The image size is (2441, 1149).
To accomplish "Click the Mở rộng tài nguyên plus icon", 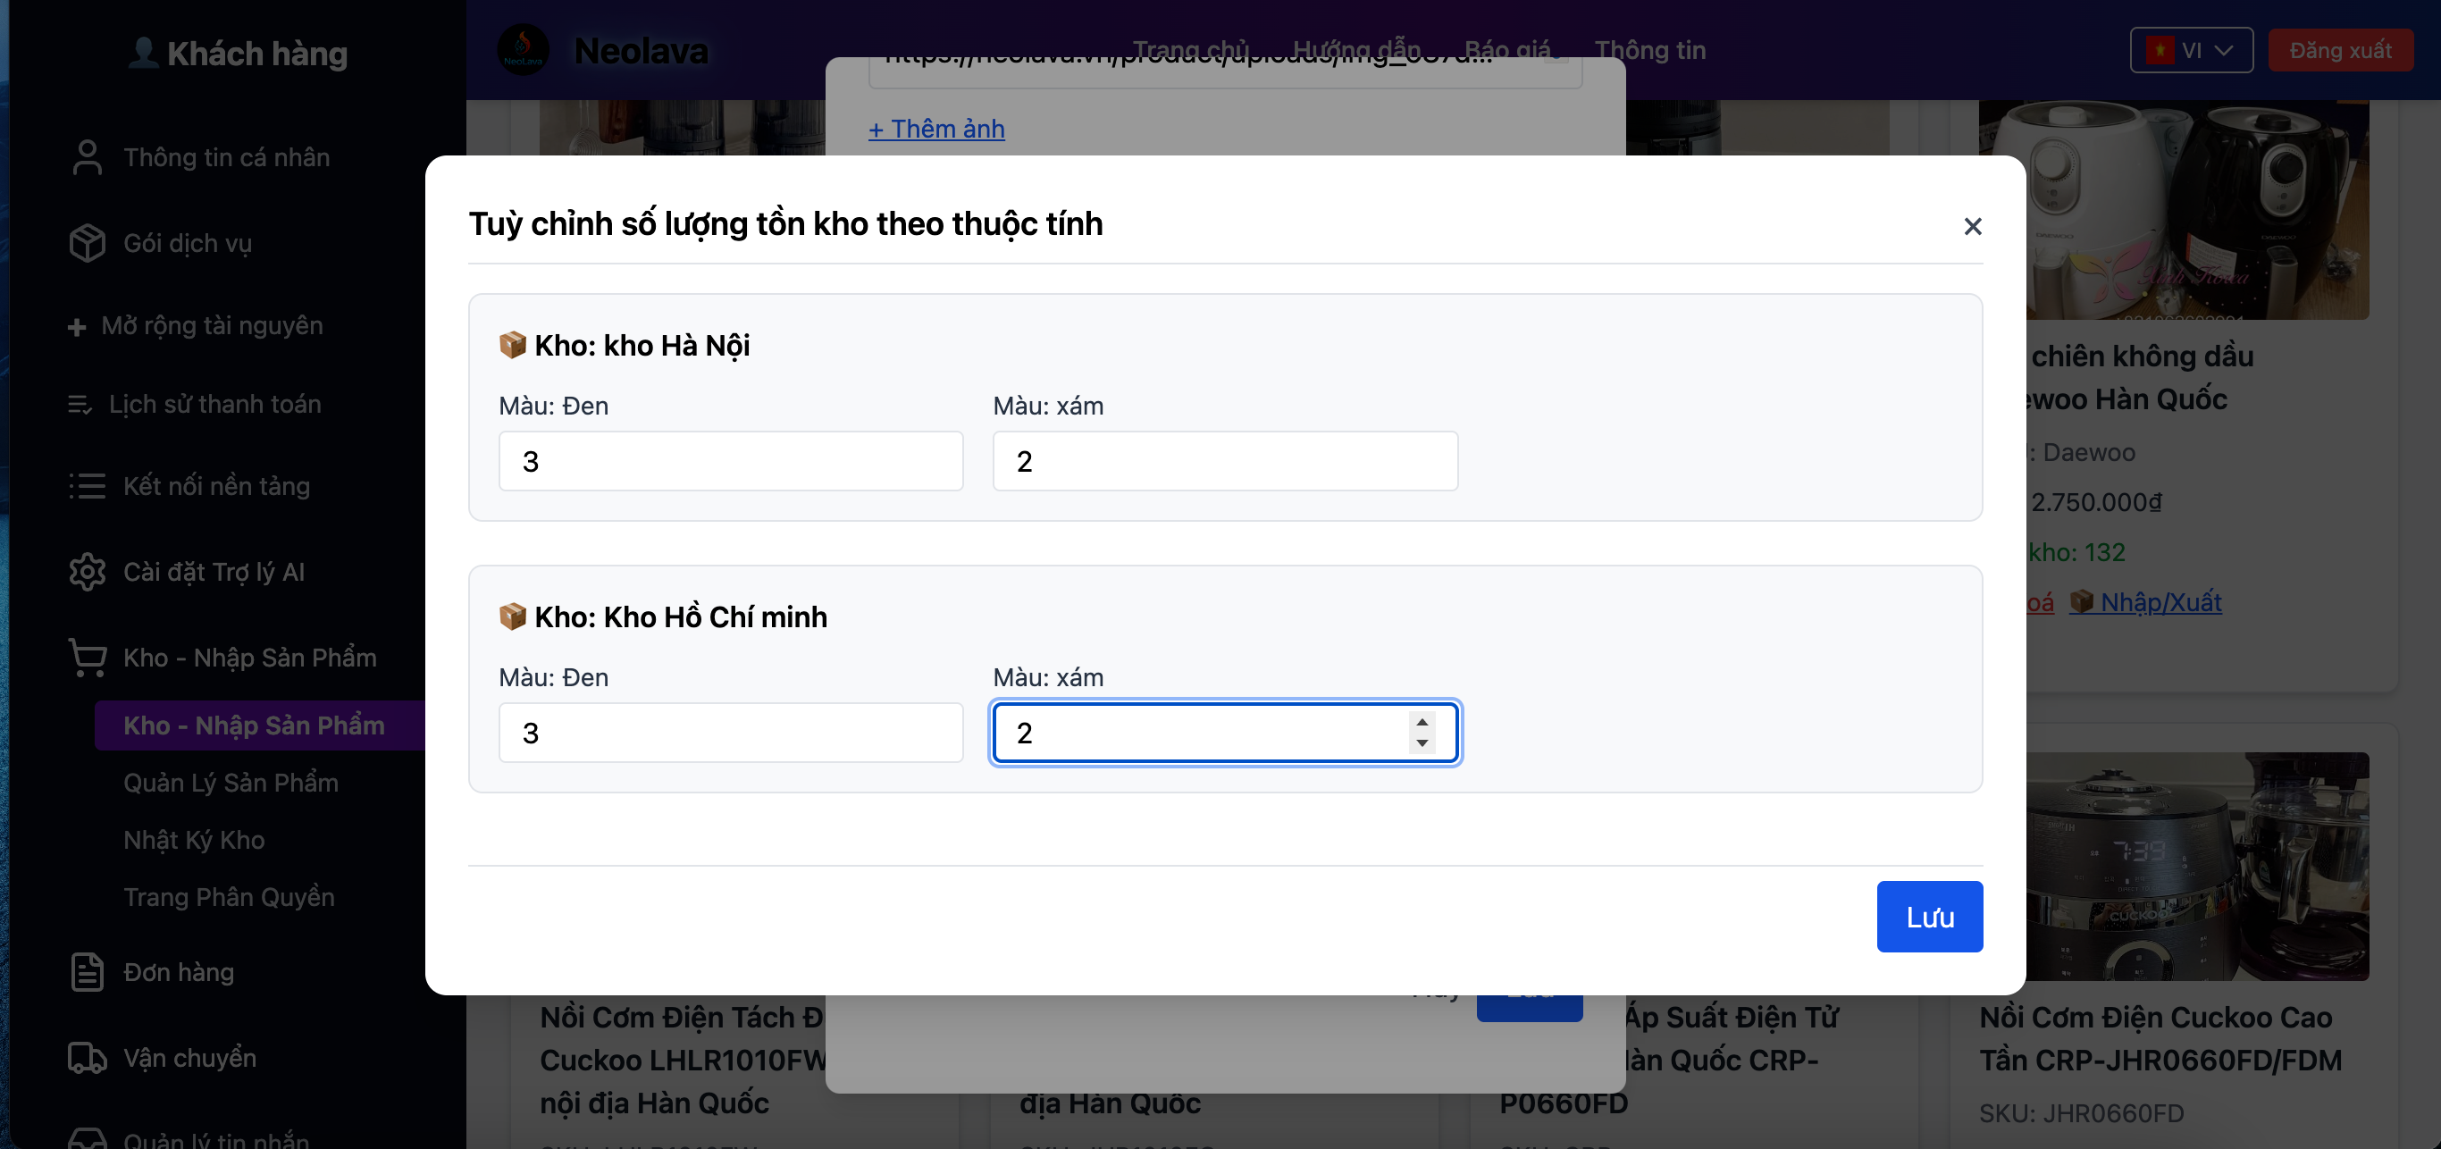I will click(77, 327).
